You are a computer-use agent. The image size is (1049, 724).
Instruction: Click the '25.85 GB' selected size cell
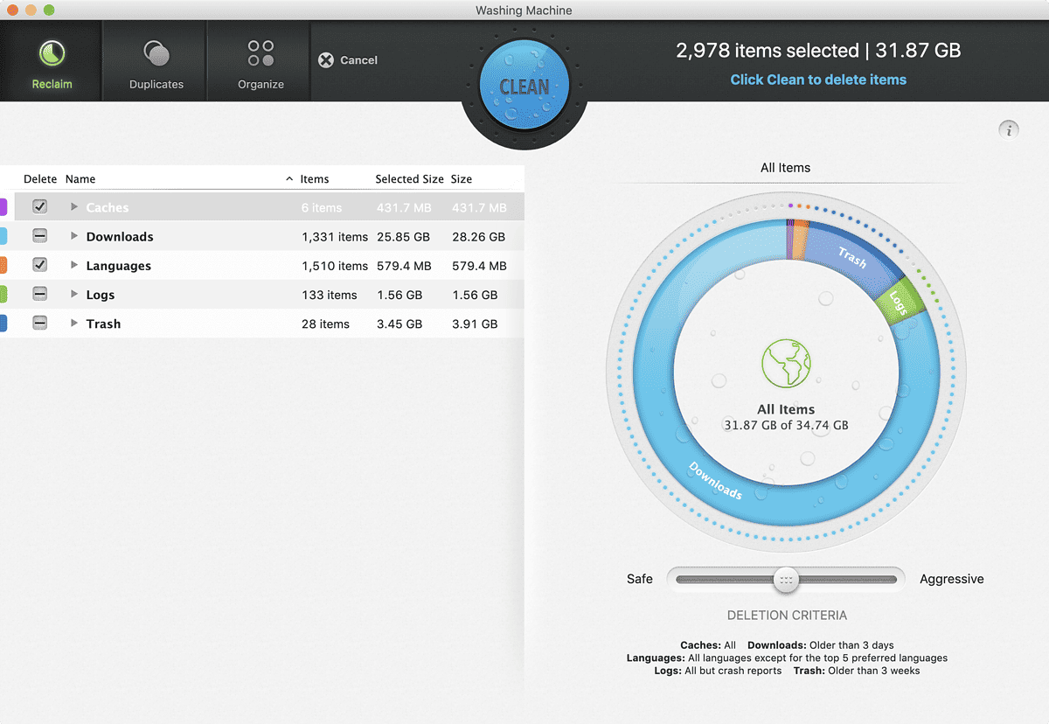click(404, 236)
